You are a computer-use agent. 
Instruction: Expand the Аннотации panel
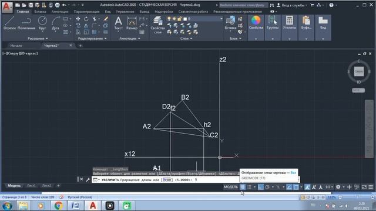(130, 39)
